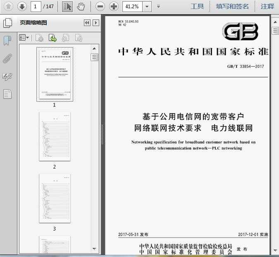279x257 pixels.
Task: Click the document scrollbar handle
Action: point(275,31)
